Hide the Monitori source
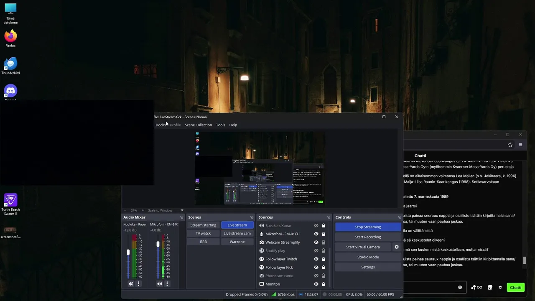This screenshot has width=535, height=301. [x=316, y=284]
